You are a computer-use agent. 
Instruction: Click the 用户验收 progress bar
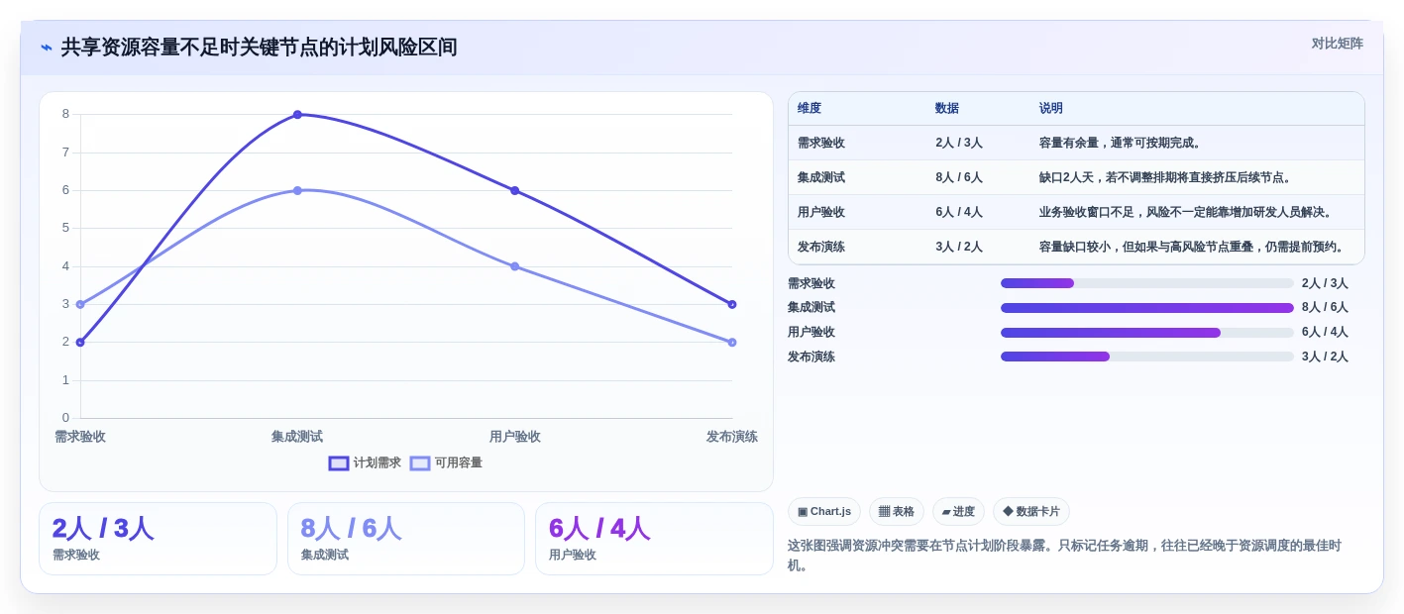click(x=1147, y=333)
